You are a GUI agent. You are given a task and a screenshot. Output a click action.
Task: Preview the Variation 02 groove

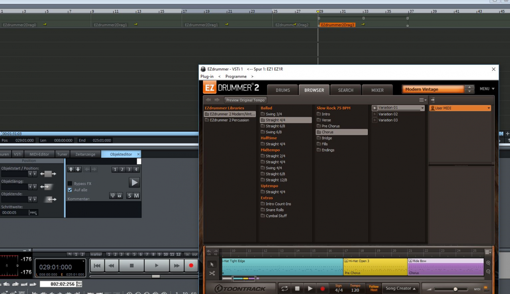click(375, 114)
